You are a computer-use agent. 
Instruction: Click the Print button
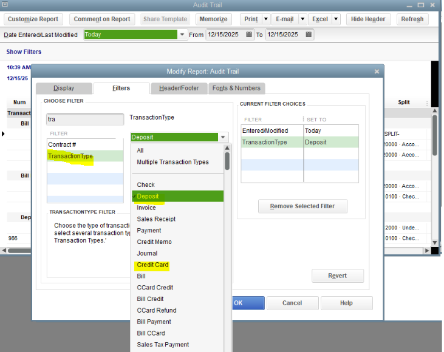(x=251, y=19)
